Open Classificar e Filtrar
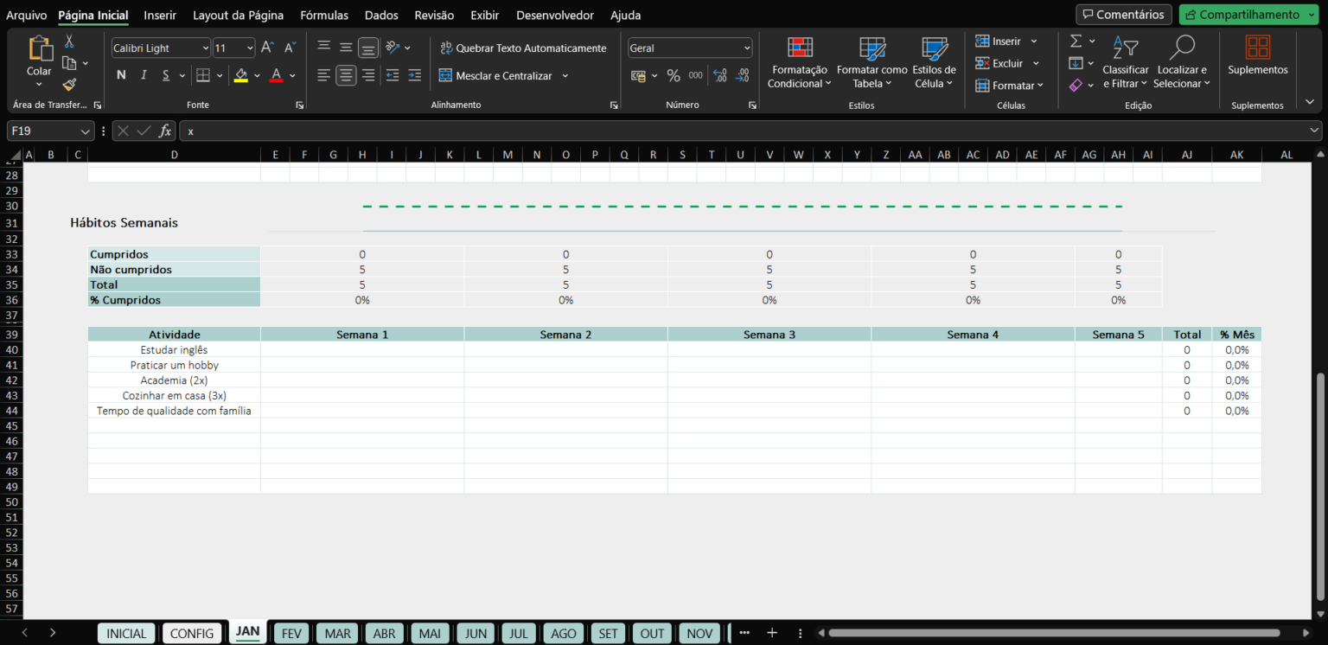The height and width of the screenshot is (645, 1328). 1125,62
